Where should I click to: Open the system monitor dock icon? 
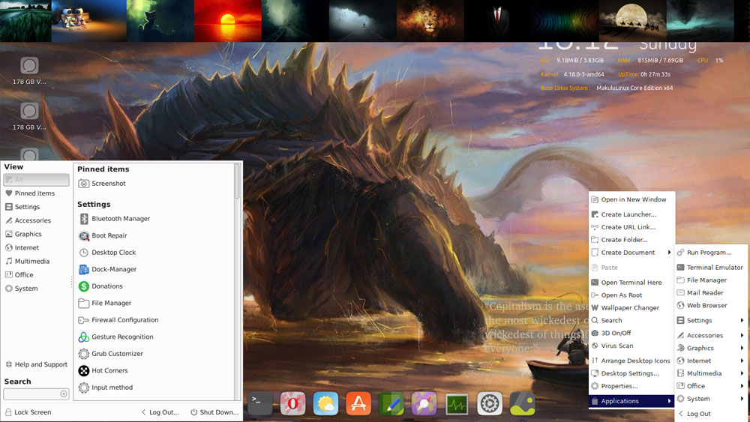coord(457,404)
